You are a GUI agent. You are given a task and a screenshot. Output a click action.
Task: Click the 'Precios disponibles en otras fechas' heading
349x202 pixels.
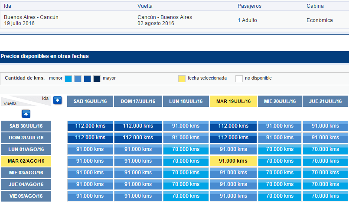45,56
